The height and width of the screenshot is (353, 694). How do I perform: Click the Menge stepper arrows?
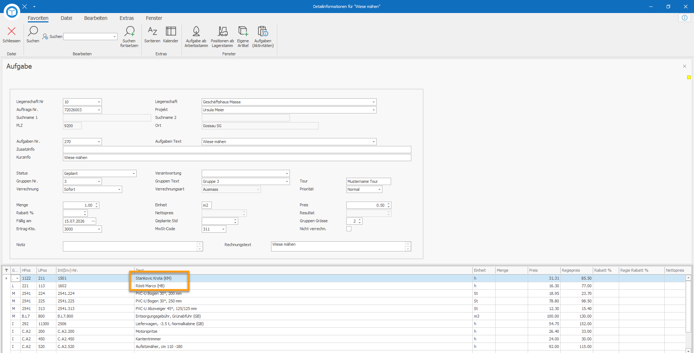click(x=97, y=205)
